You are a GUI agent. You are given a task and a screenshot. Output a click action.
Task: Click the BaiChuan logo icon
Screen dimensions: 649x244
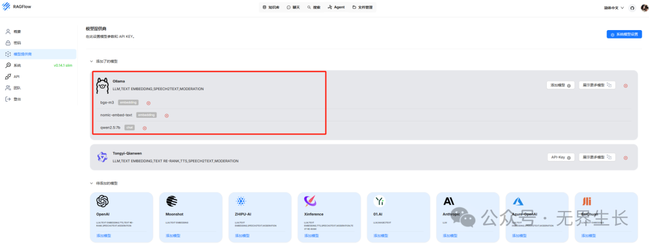click(587, 201)
